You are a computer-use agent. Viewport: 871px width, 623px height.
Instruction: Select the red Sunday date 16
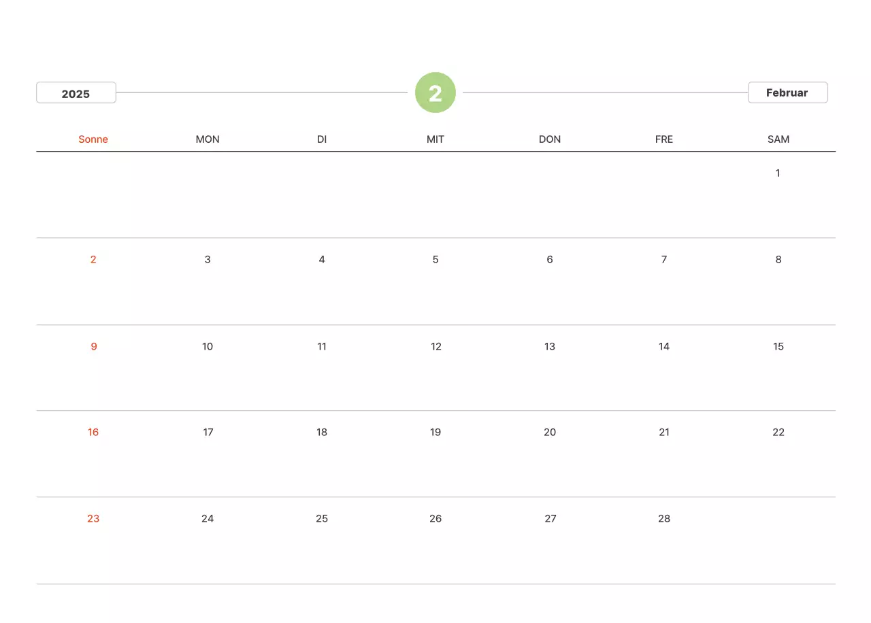tap(93, 432)
